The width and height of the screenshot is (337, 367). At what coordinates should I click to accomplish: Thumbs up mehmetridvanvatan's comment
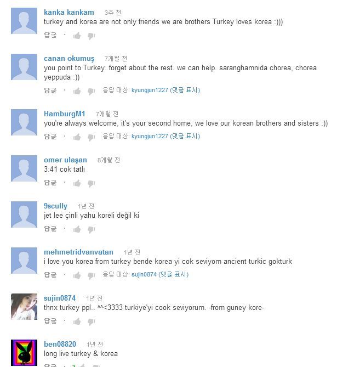click(77, 275)
